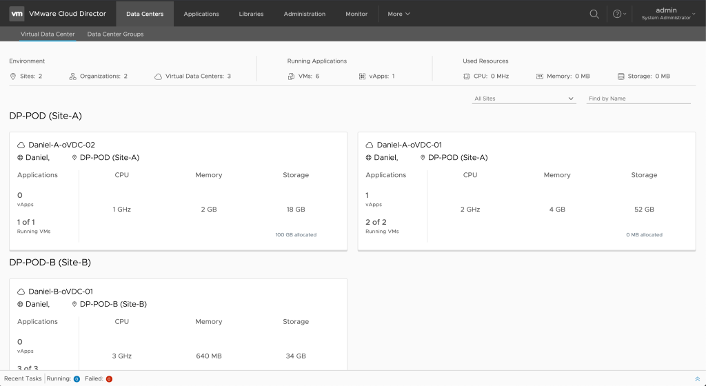Open the Monitor tab
Viewport: 706px width, 386px height.
(x=356, y=14)
